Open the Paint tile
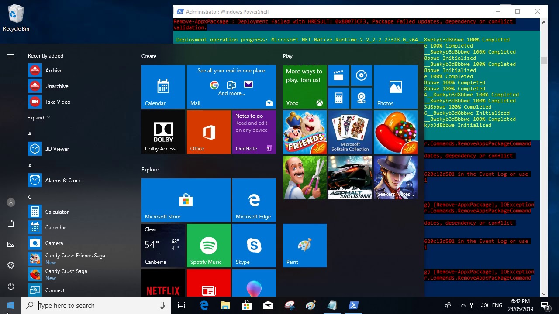The image size is (559, 314). [x=305, y=246]
